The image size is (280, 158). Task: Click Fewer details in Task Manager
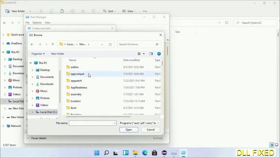pyautogui.click(x=39, y=138)
